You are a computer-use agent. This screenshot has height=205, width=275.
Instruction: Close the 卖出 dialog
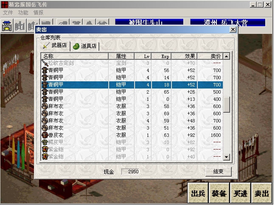(x=233, y=30)
